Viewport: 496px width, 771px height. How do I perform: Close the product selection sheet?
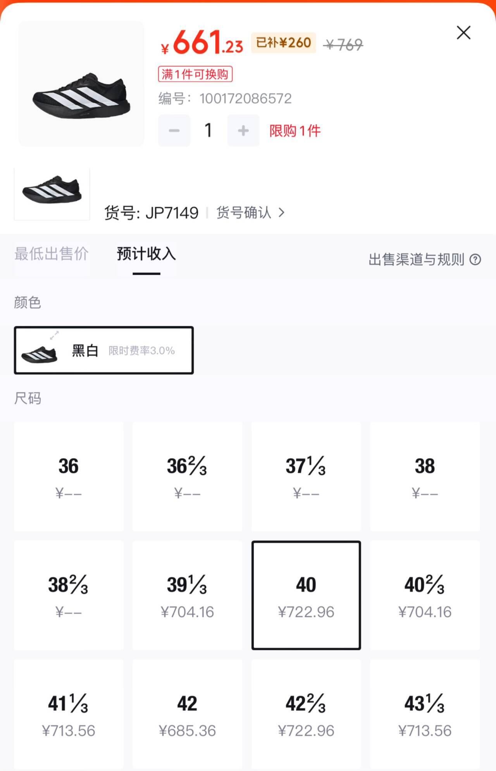pos(463,33)
